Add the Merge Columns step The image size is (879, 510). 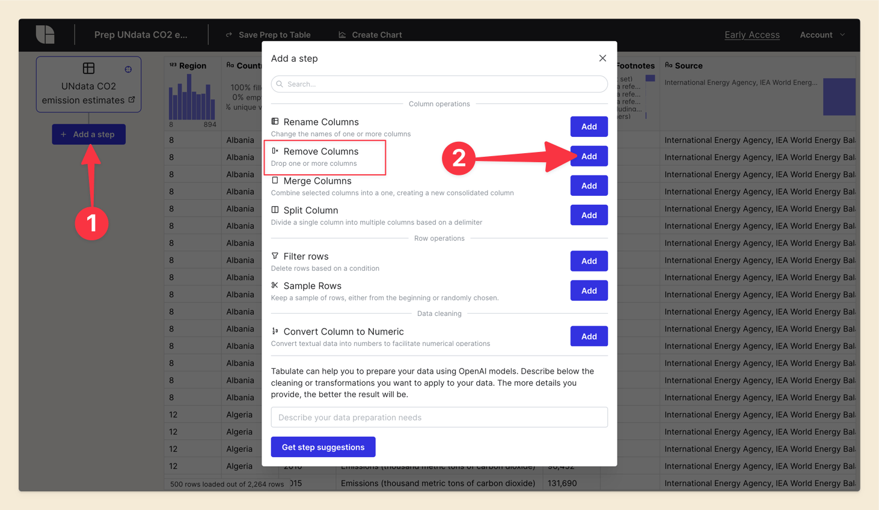tap(589, 186)
